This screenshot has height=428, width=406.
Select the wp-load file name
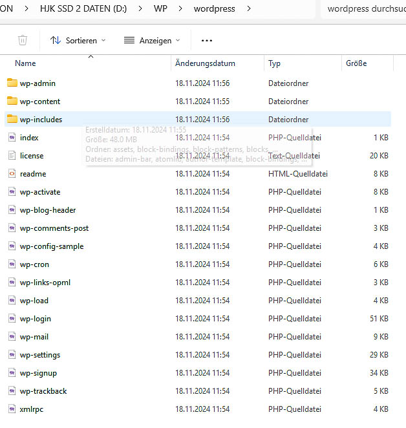pos(34,301)
